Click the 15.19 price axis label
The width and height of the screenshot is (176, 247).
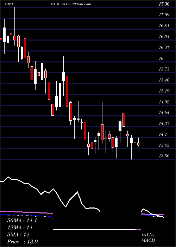pyautogui.click(x=164, y=91)
